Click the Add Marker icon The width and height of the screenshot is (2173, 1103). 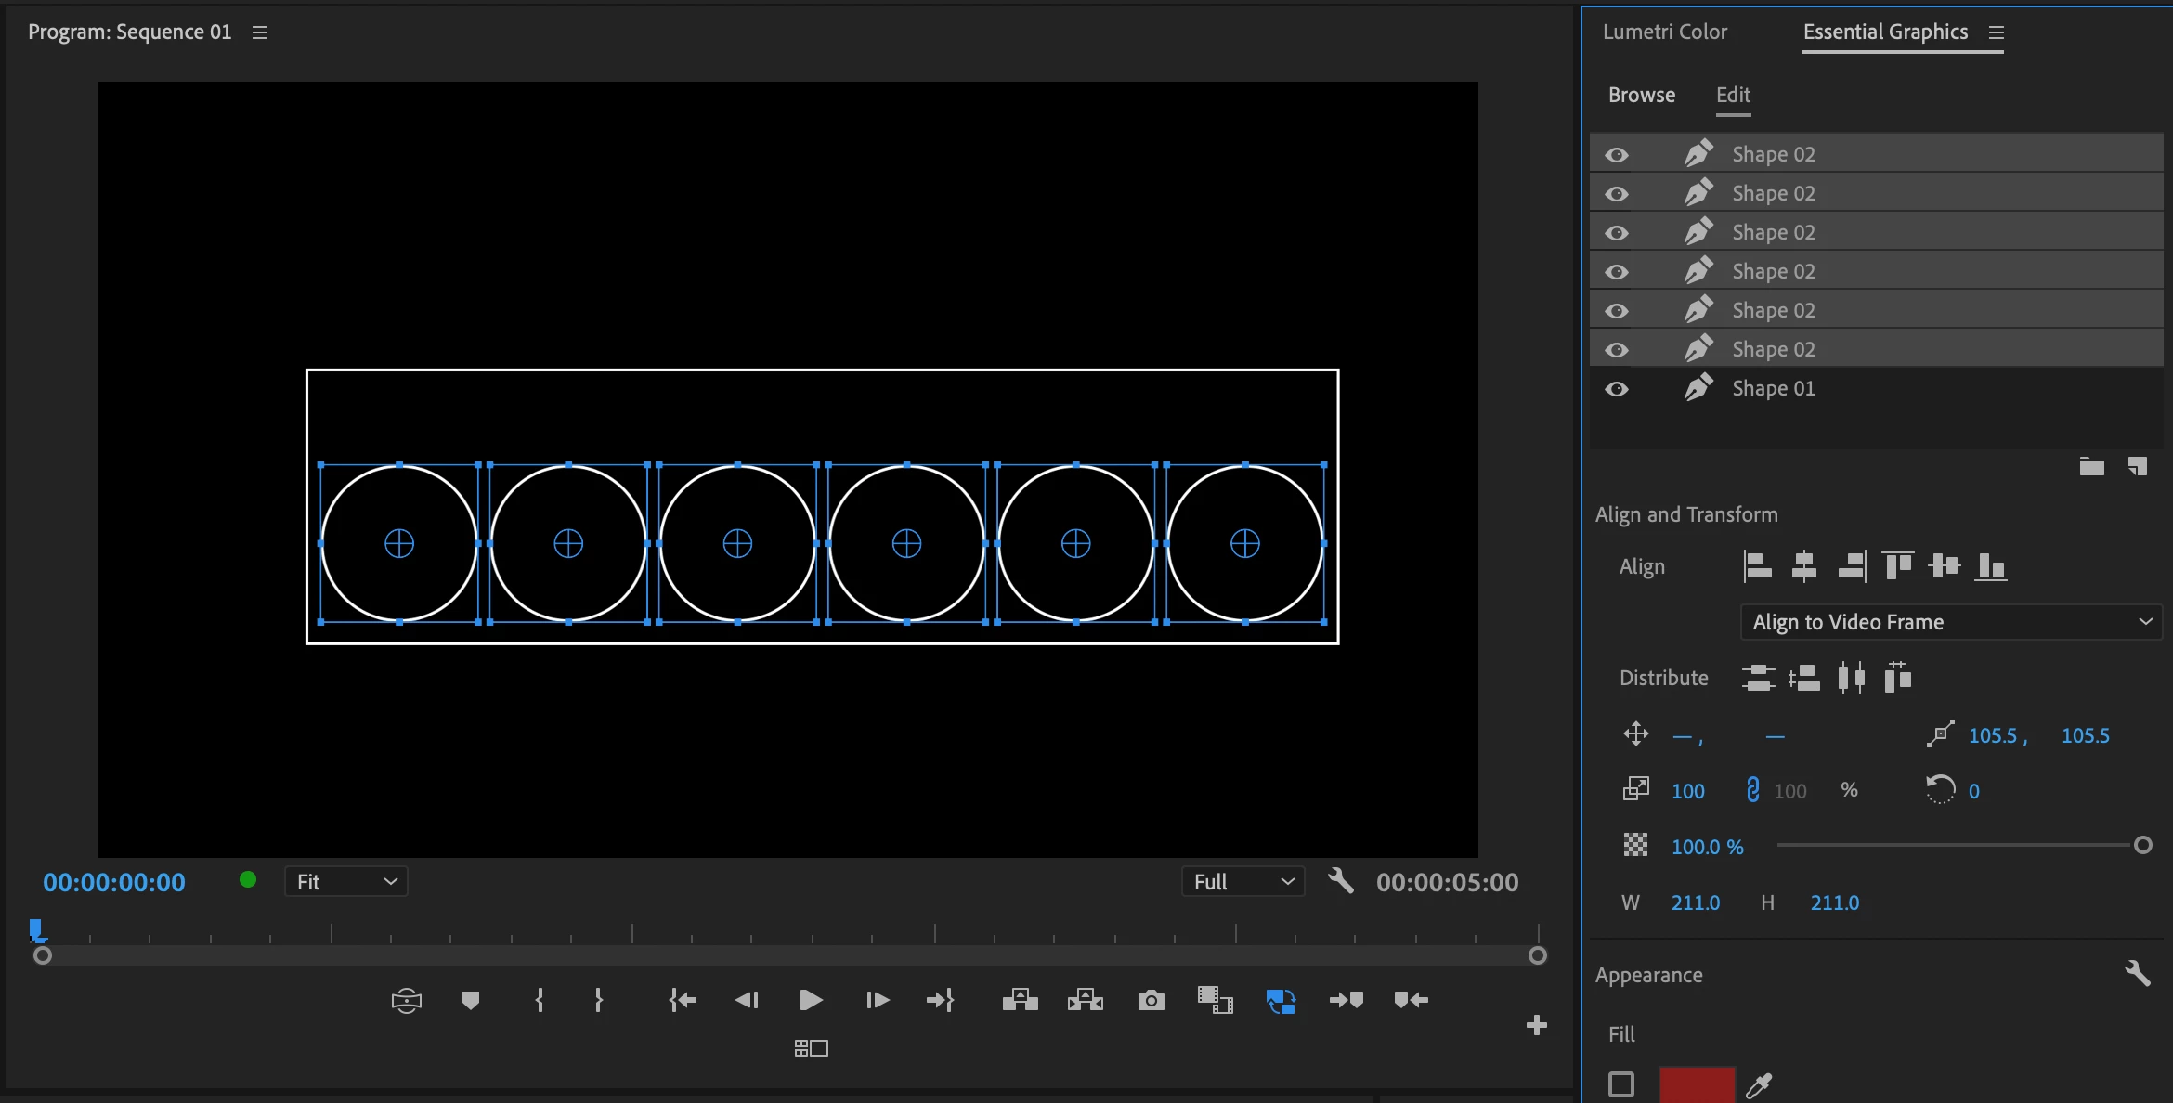[x=471, y=1000]
